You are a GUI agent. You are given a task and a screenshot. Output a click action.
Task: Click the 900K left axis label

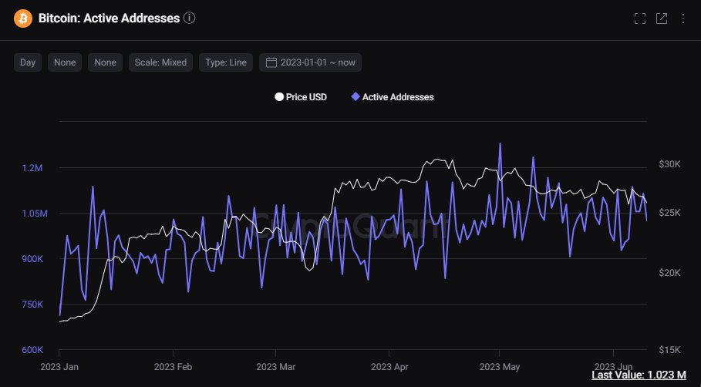point(32,259)
